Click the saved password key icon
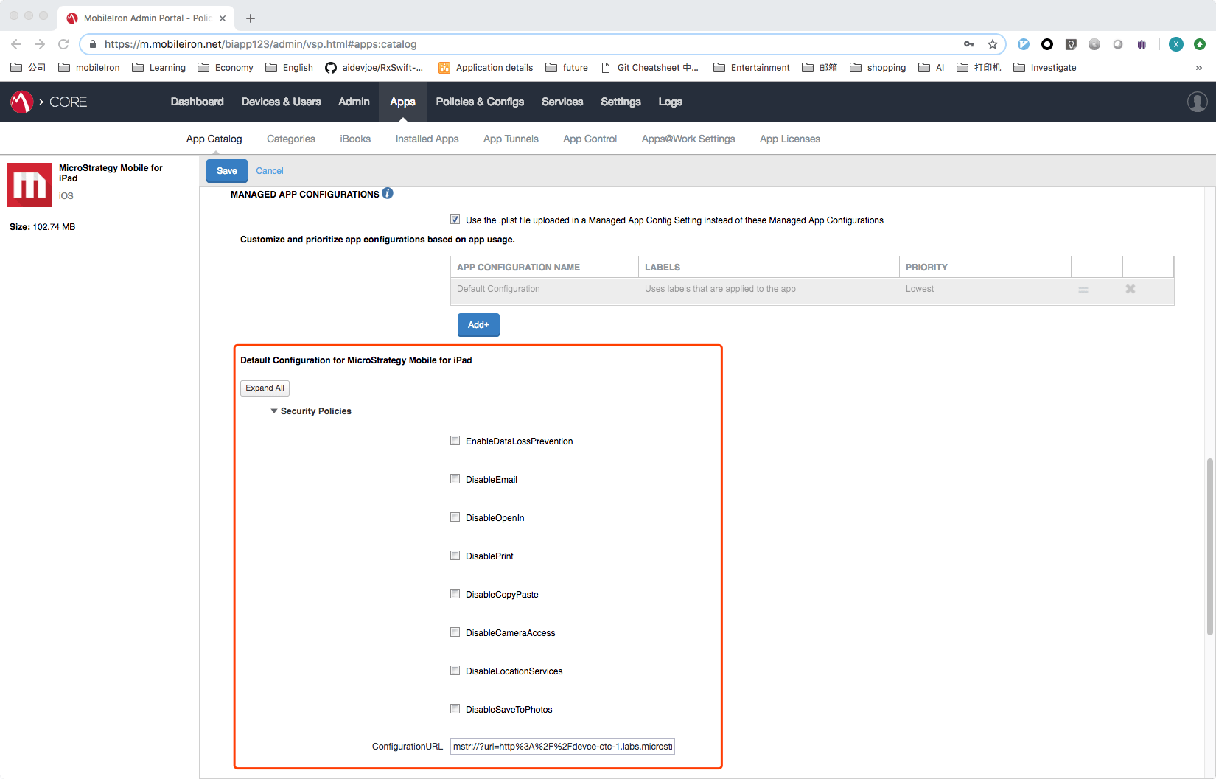Image resolution: width=1216 pixels, height=779 pixels. tap(969, 44)
